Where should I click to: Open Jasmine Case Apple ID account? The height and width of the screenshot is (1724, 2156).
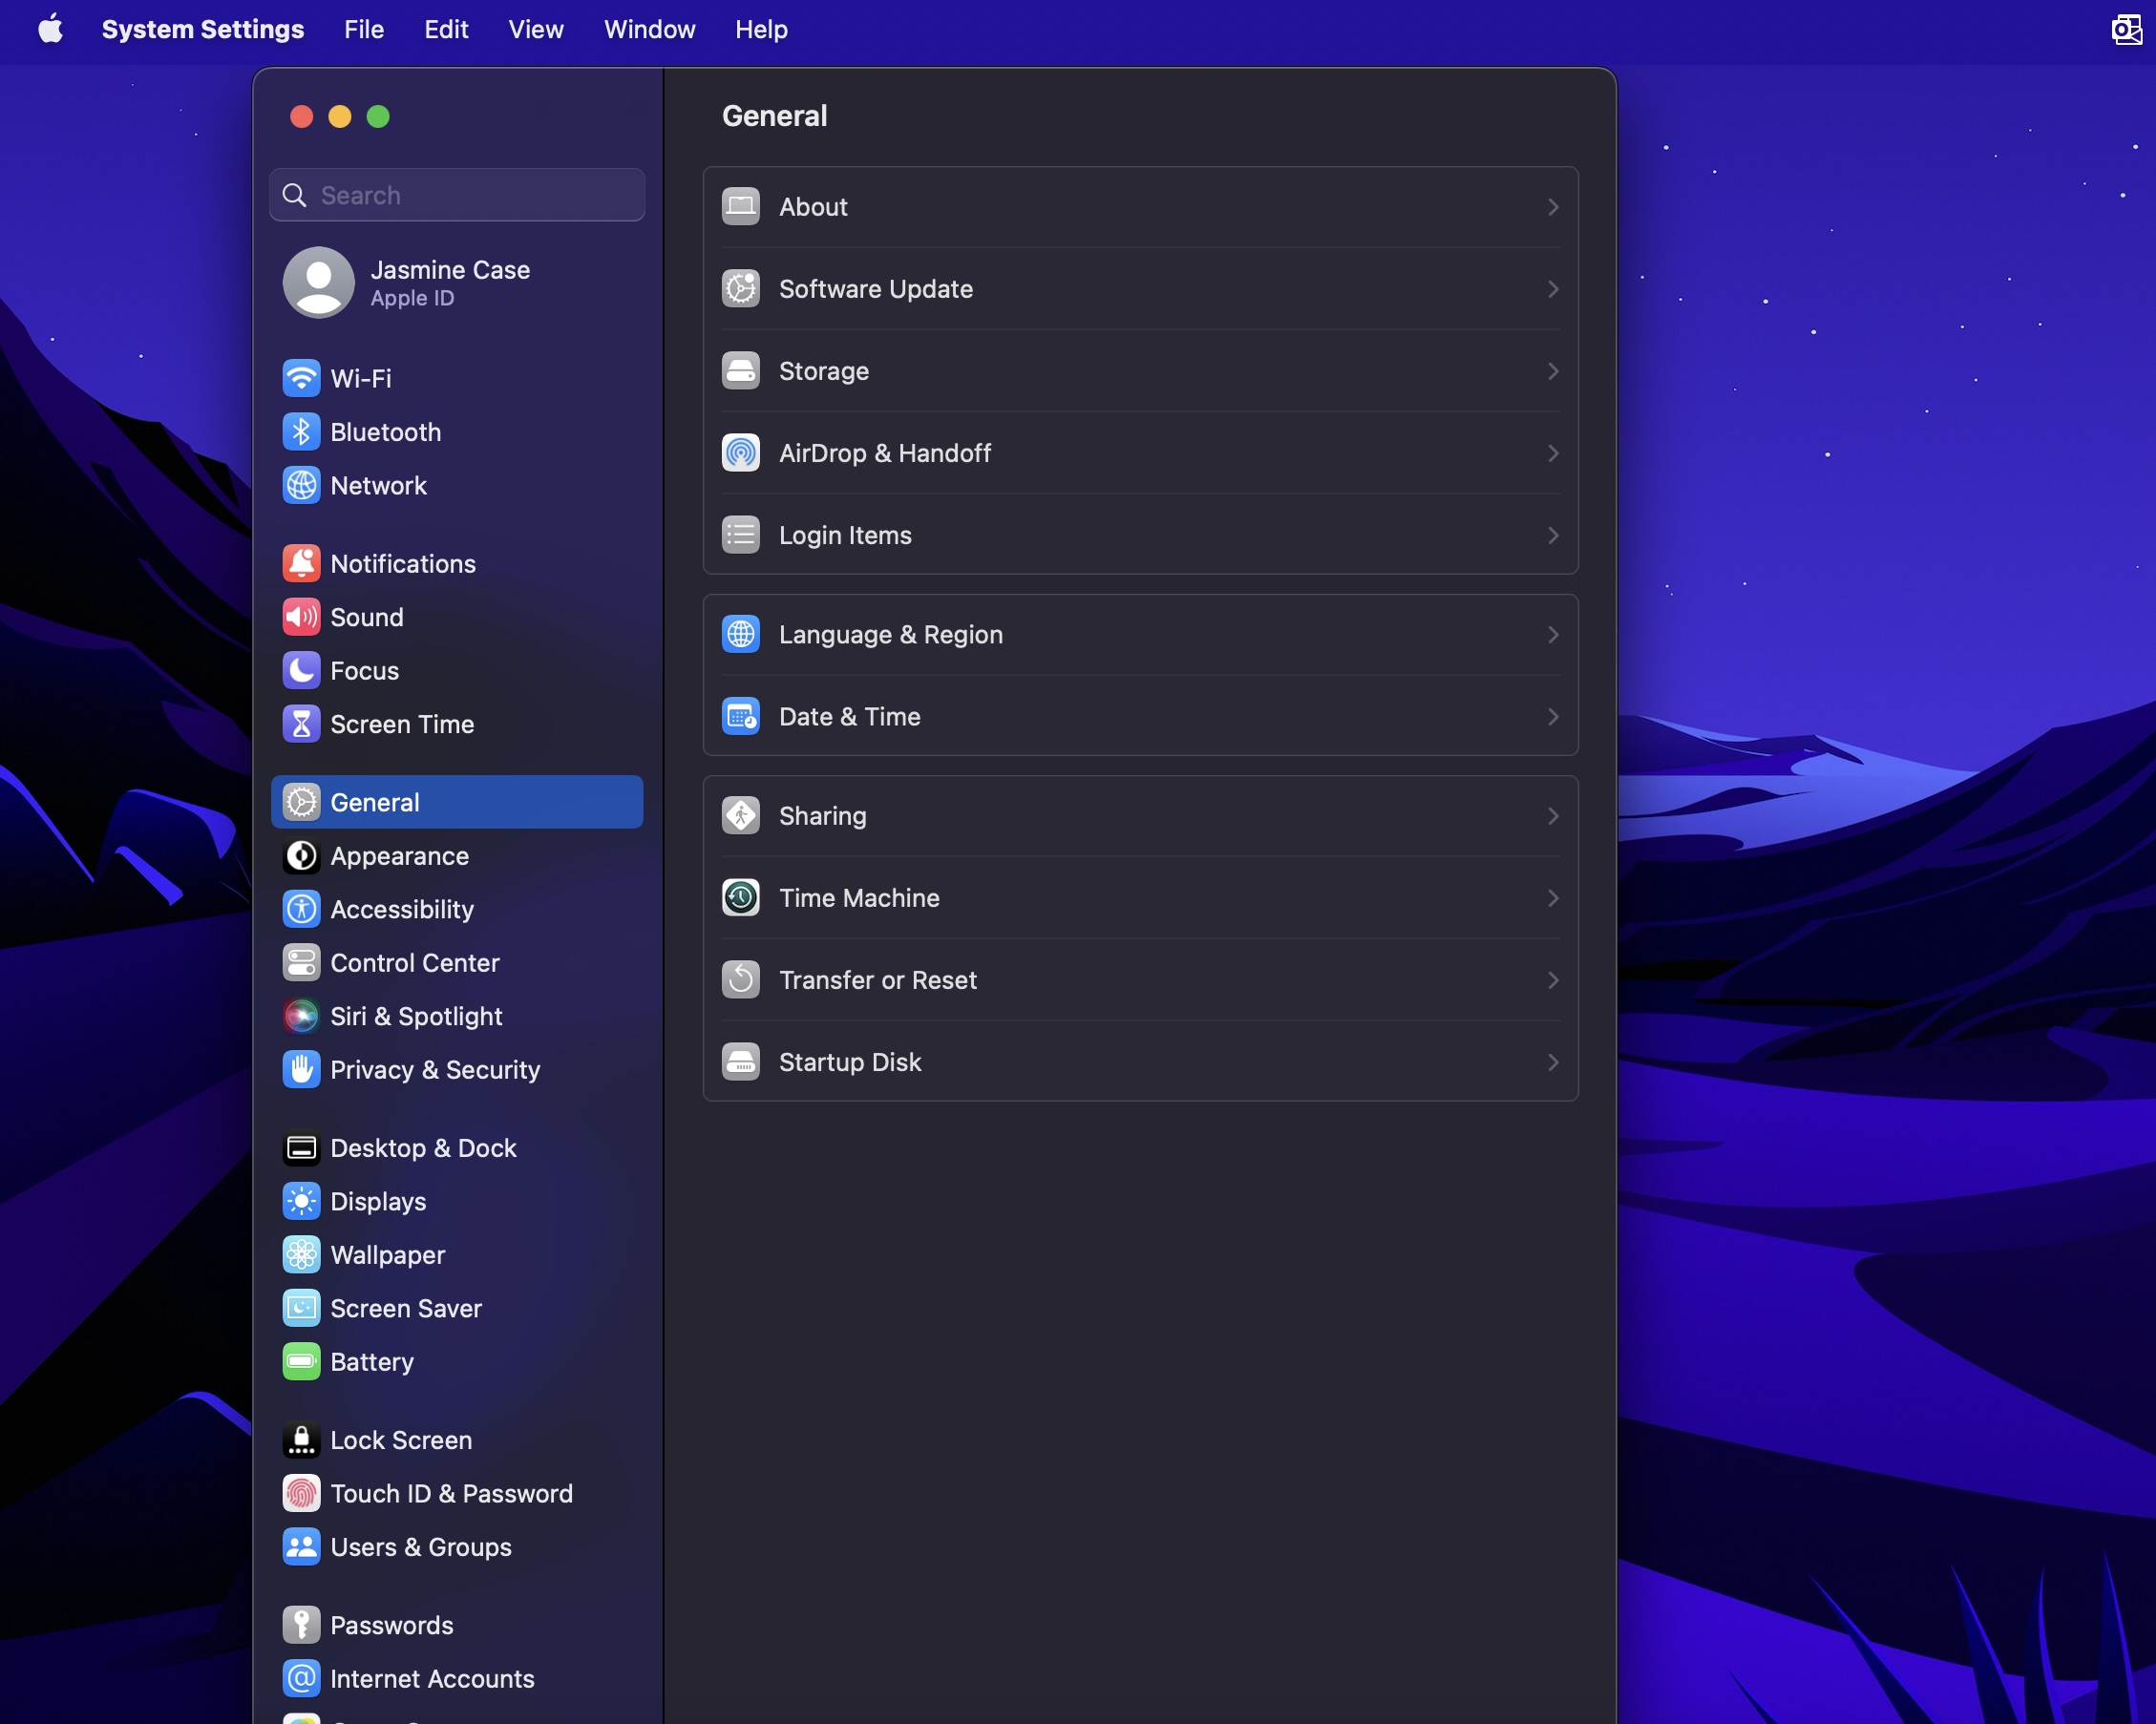(x=457, y=283)
